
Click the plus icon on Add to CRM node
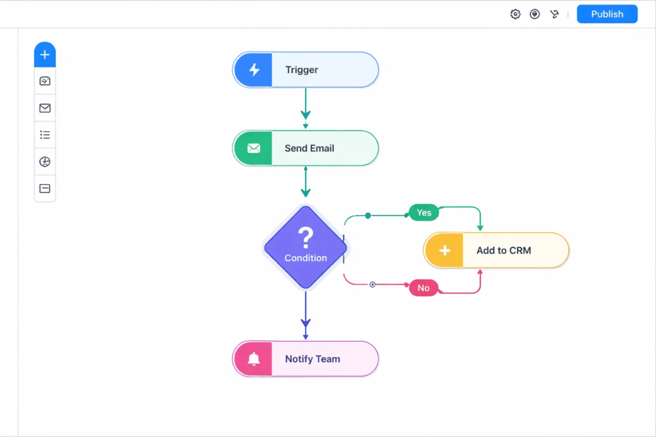[x=443, y=250]
